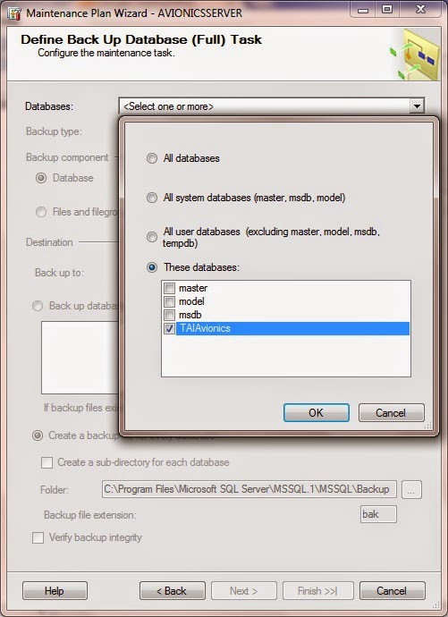Select the All system databases option

(x=152, y=198)
